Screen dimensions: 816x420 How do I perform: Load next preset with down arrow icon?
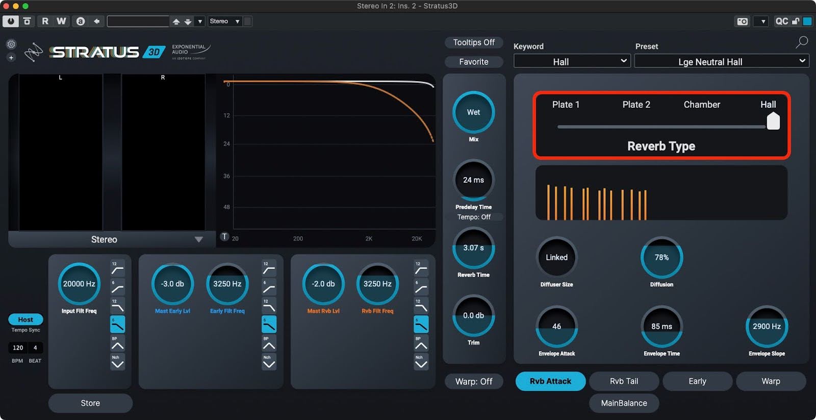pos(188,21)
